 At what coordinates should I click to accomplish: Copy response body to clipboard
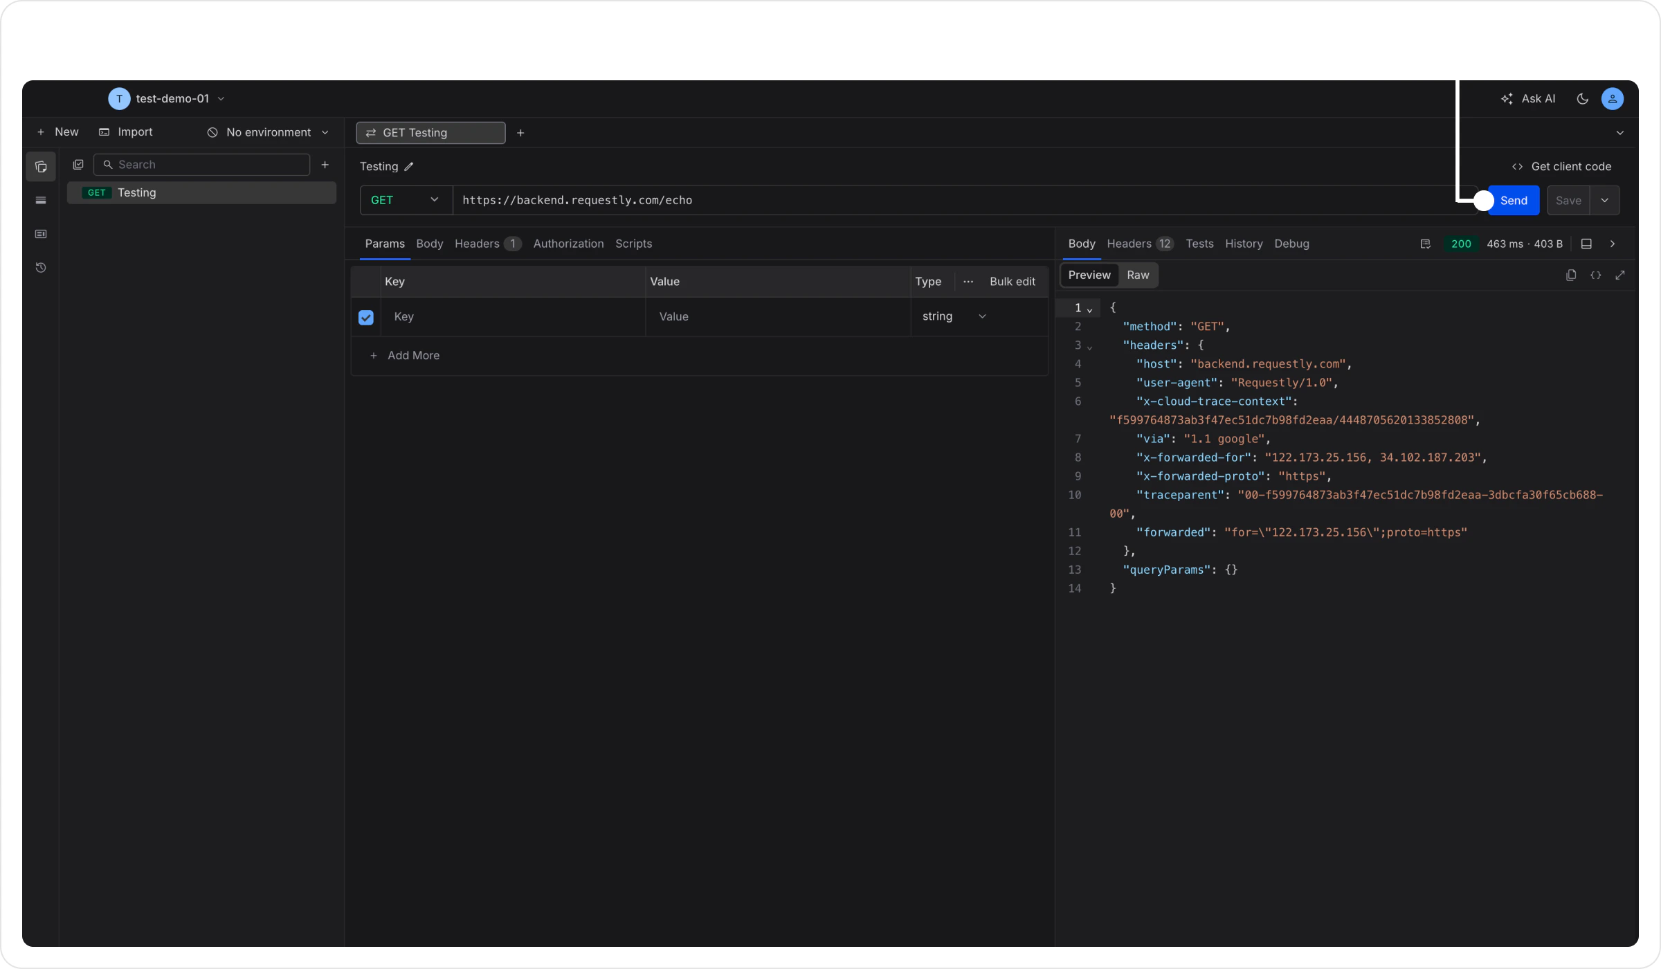pos(1570,275)
